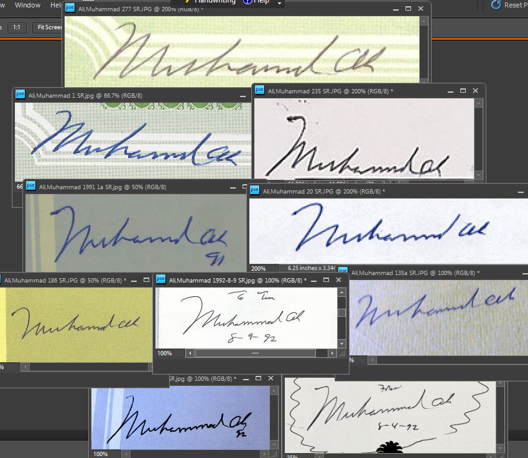
Task: Maximize the Ali,Muhammad 1992-8-9 SR.jpg window
Action: pyautogui.click(x=326, y=280)
